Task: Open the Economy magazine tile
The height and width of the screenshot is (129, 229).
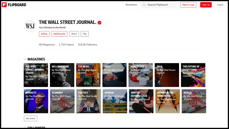Action: (x=62, y=101)
